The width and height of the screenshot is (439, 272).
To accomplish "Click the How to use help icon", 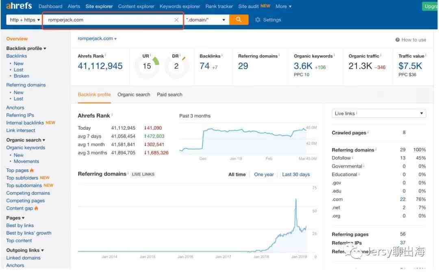I will pos(397,40).
